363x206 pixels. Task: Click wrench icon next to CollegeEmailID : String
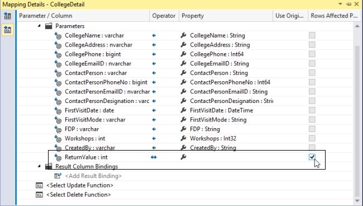[x=183, y=63]
